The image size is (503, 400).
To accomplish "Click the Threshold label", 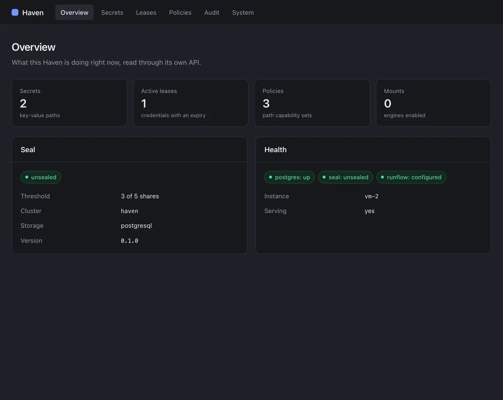I will tap(35, 196).
